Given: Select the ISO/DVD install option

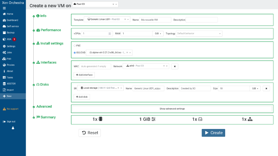Looking at the screenshot, I should pyautogui.click(x=75, y=53).
